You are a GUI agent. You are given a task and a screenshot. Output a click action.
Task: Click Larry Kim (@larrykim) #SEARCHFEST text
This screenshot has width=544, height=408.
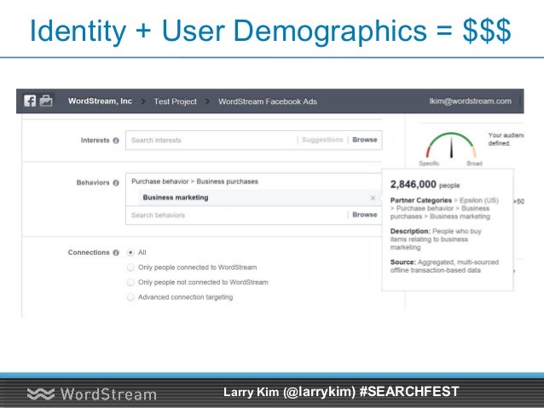341,392
